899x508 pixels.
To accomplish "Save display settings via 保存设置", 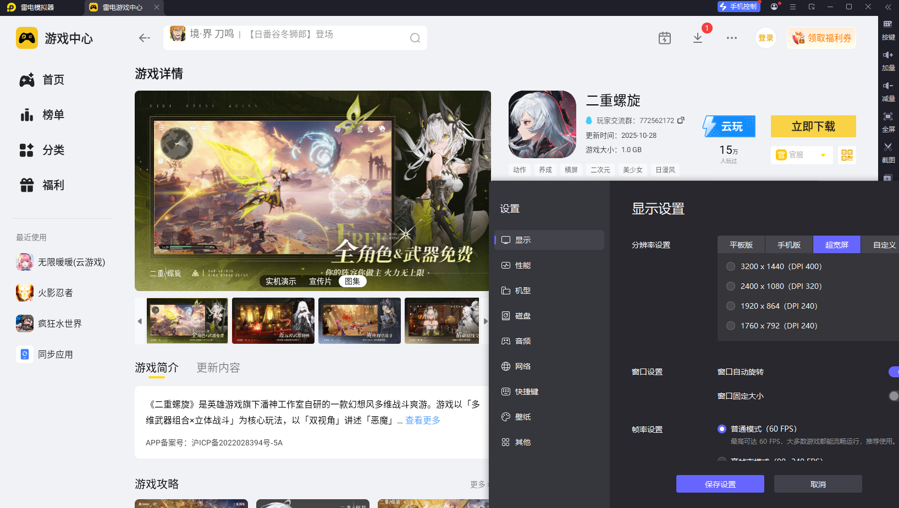I will pos(720,484).
